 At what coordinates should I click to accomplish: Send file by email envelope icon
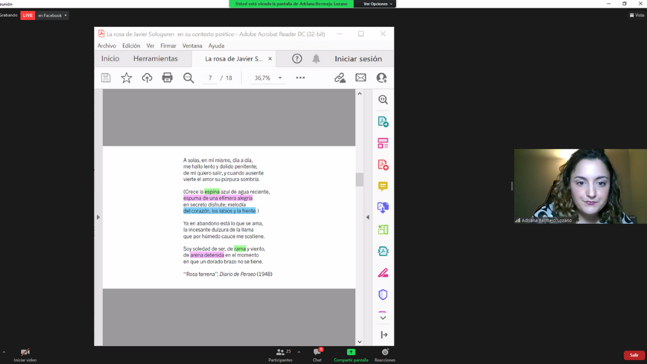click(360, 78)
